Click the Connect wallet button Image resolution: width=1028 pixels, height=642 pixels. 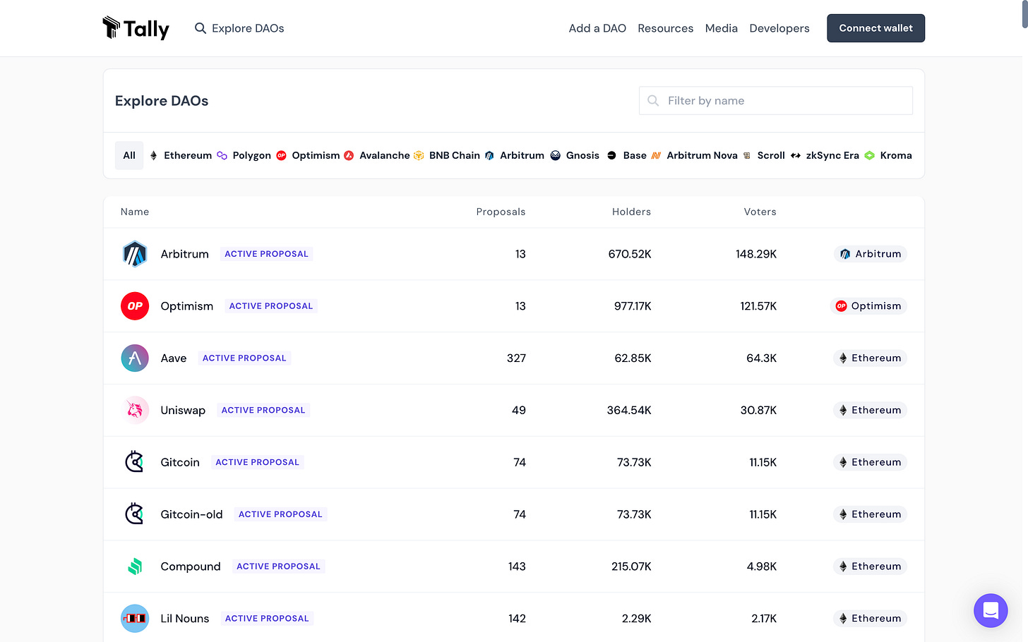pos(875,28)
